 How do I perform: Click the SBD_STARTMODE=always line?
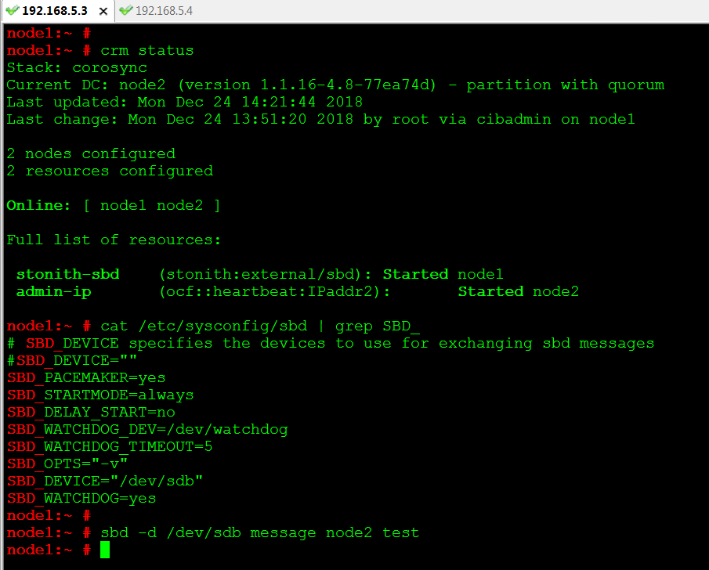click(x=100, y=395)
